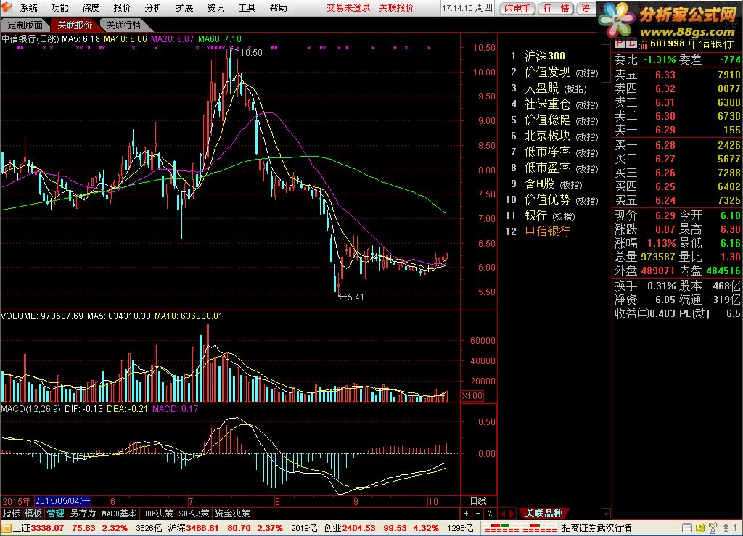Click the 关联品种 tab
Image resolution: width=743 pixels, height=536 pixels.
pyautogui.click(x=544, y=514)
